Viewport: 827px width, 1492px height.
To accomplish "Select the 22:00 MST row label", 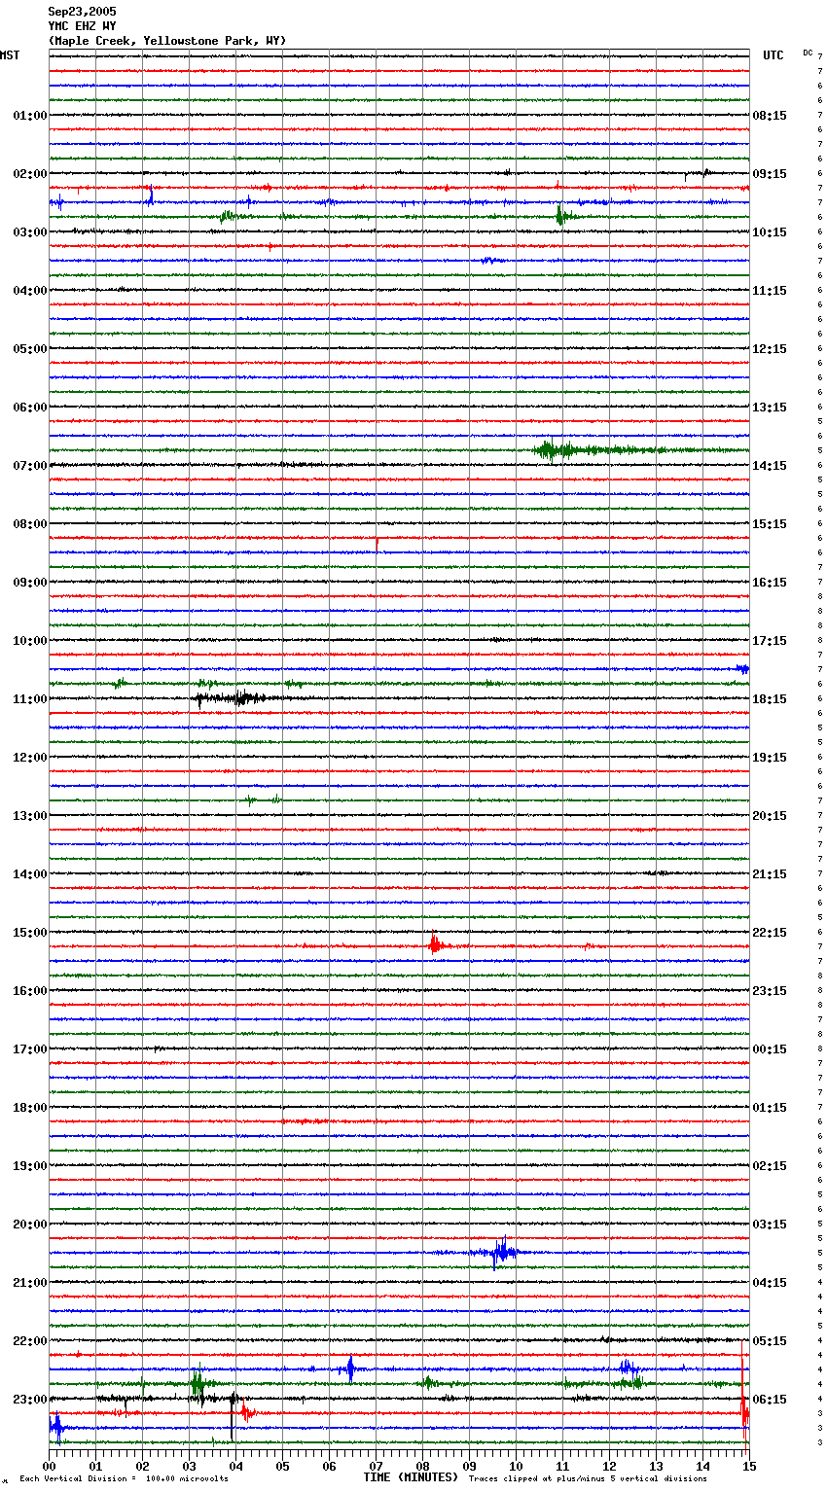I will pos(29,1341).
